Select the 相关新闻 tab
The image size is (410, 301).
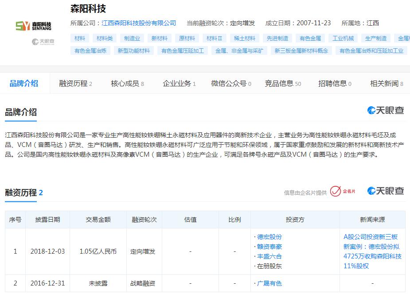click(387, 84)
